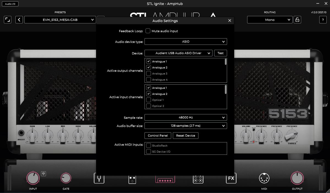330x193 pixels.
Task: Open the EVH_5153_MESA-CAB preset dropdown
Action: click(x=60, y=20)
